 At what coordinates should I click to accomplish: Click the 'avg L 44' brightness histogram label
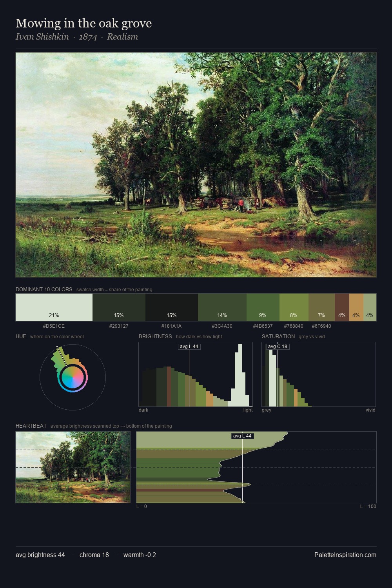click(189, 347)
